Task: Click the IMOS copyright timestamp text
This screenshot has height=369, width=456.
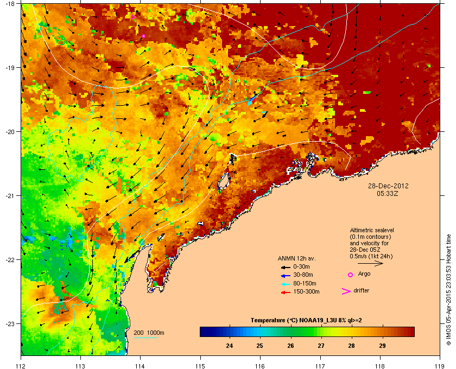Action: (x=449, y=290)
